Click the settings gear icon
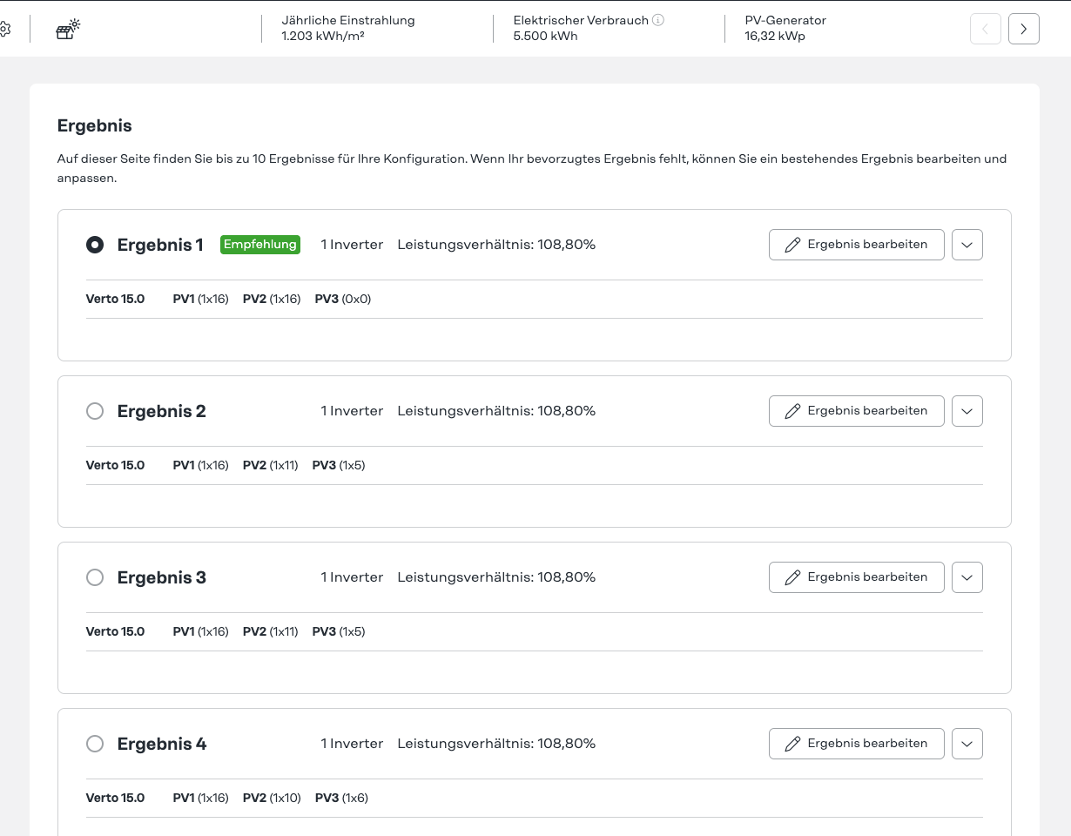 4,29
